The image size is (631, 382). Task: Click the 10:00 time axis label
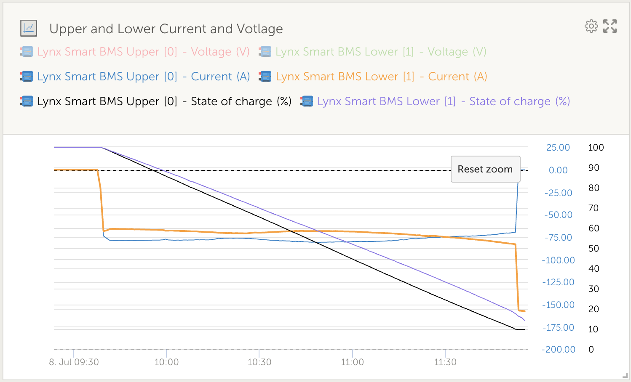[166, 362]
